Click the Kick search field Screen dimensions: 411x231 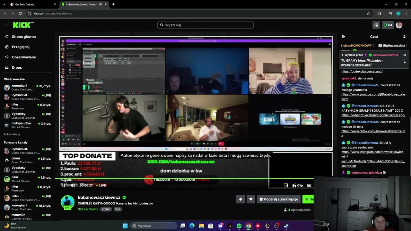click(x=205, y=25)
